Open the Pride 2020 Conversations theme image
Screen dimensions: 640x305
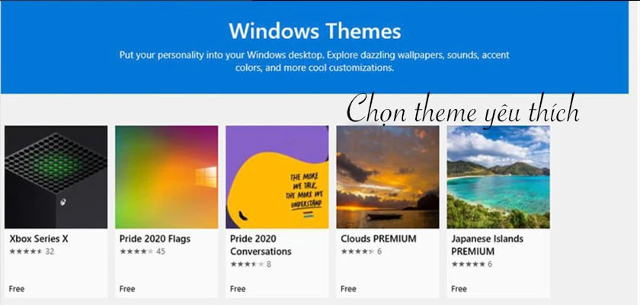coord(277,177)
